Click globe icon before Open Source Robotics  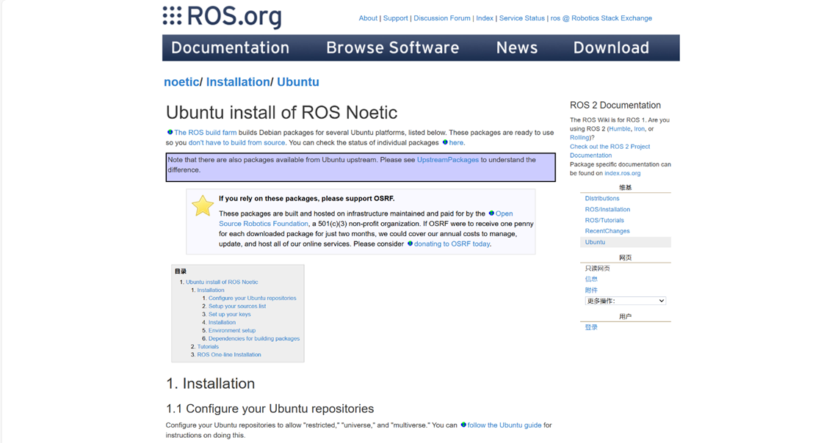point(491,213)
